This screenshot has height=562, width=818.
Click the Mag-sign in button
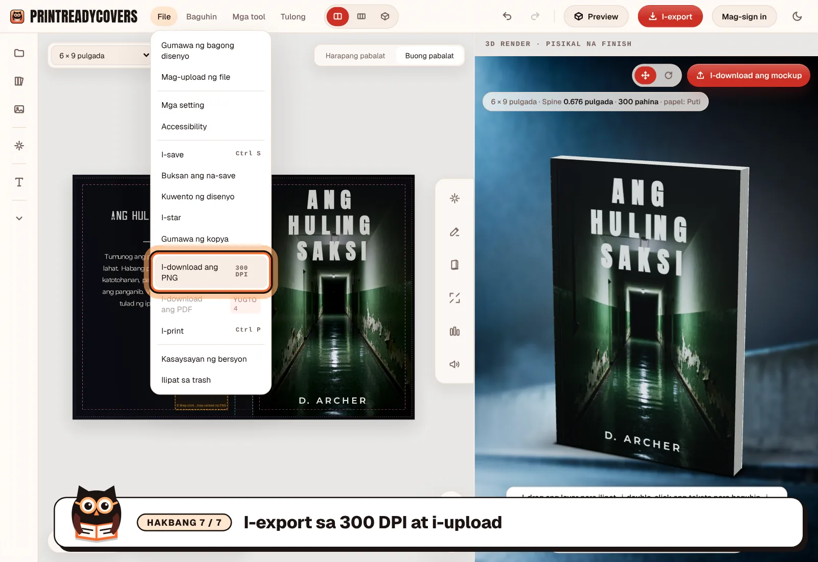744,16
